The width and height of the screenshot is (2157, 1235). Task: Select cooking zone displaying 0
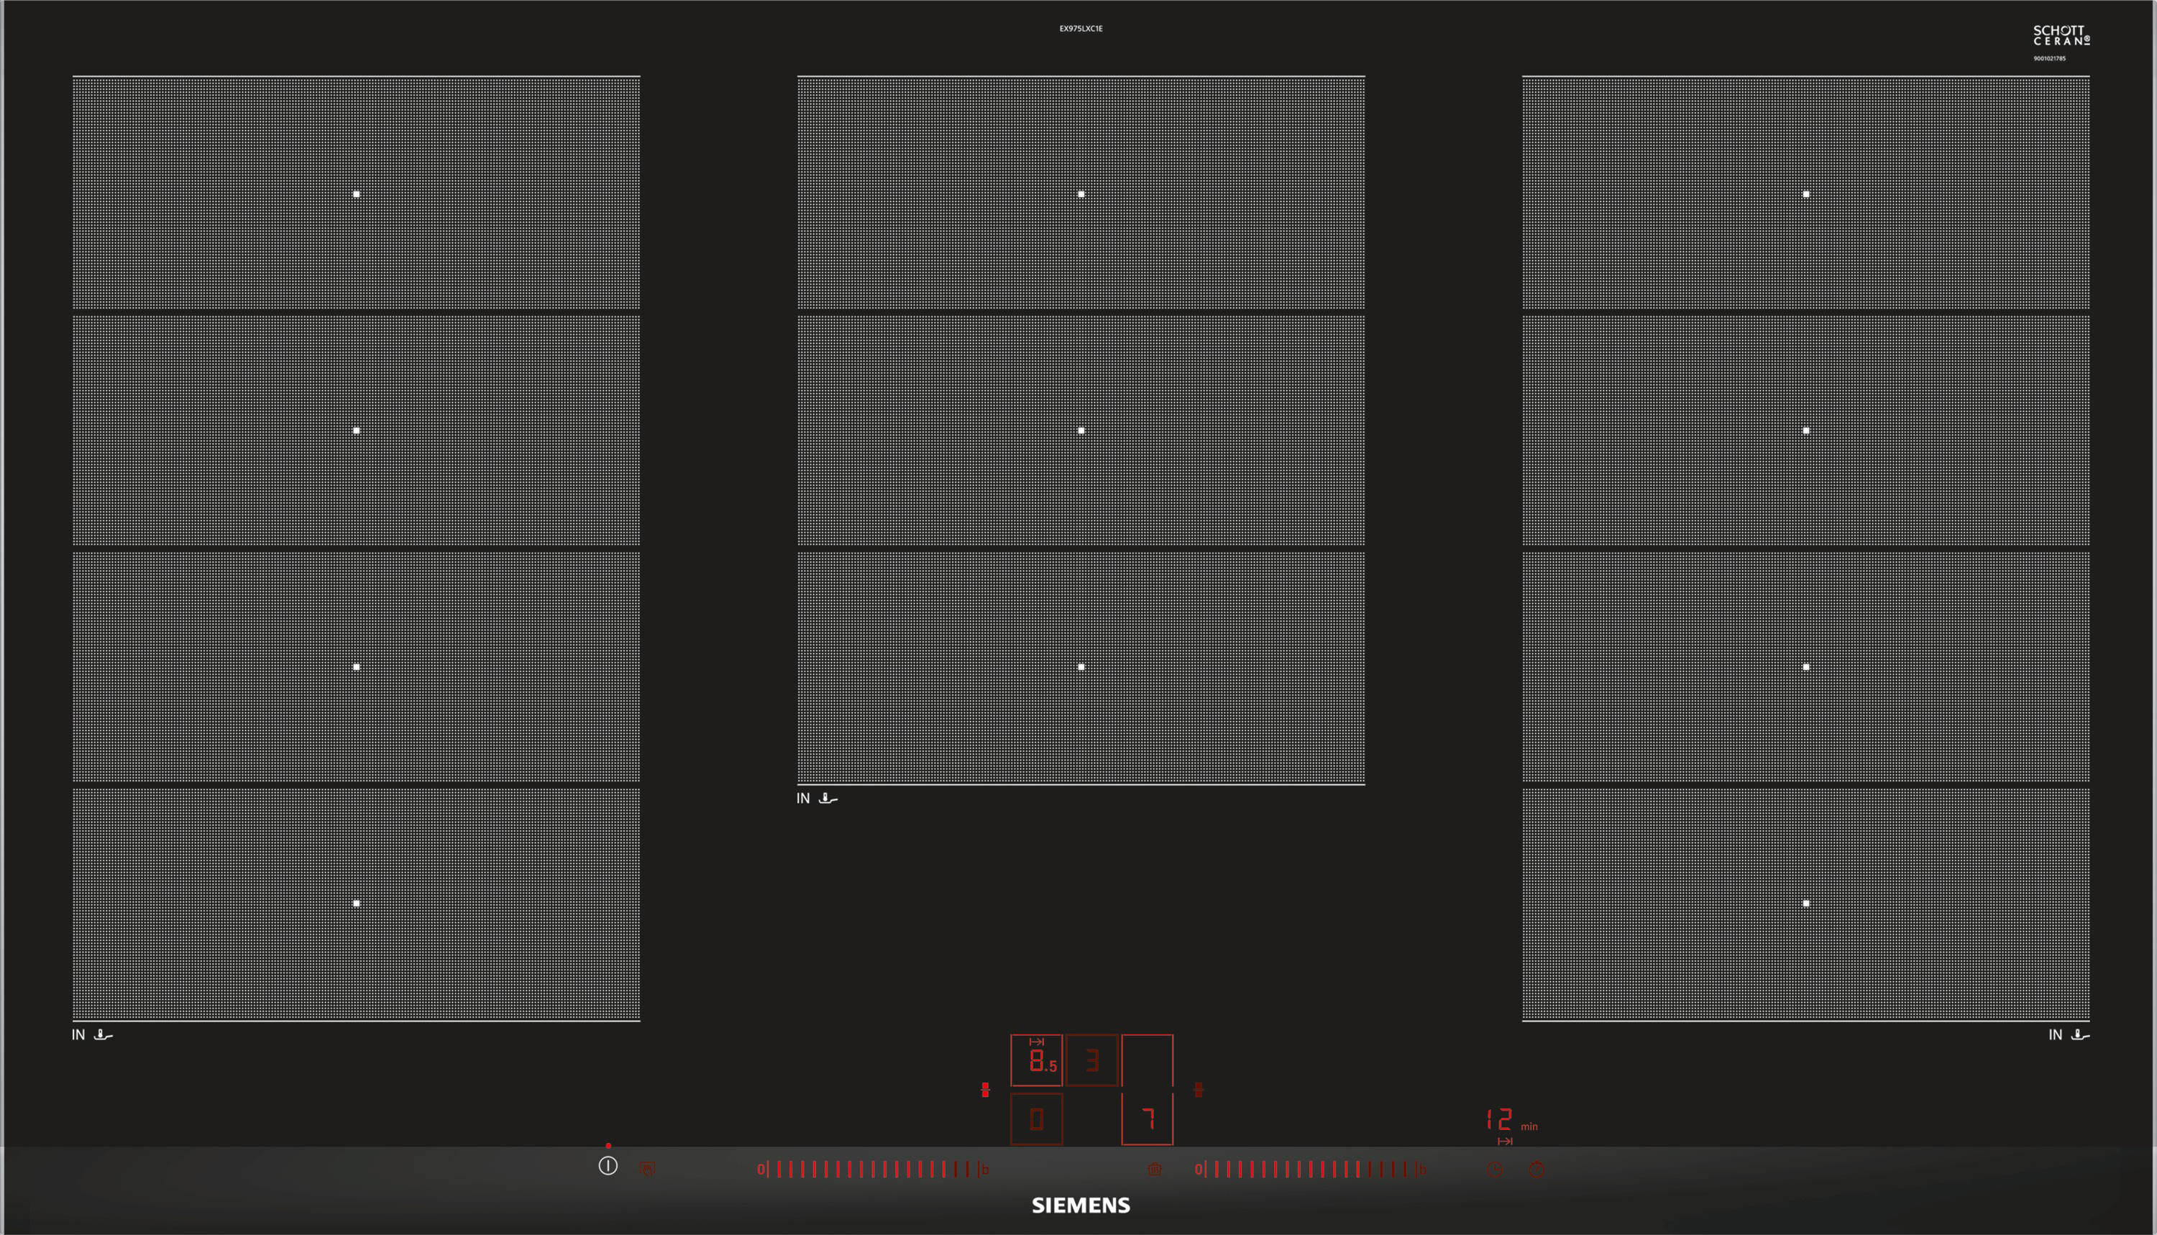coord(1037,1120)
